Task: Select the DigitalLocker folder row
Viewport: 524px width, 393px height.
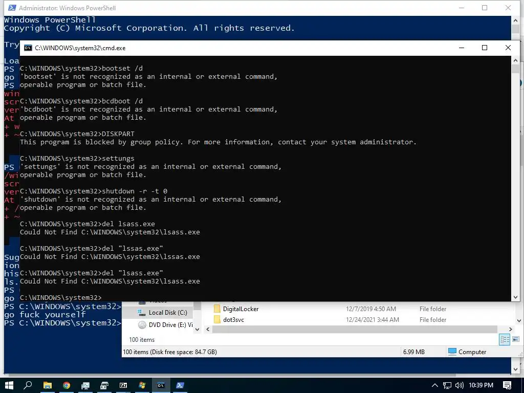Action: [x=329, y=309]
